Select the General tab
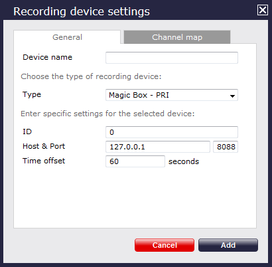272x267 pixels. (67, 37)
